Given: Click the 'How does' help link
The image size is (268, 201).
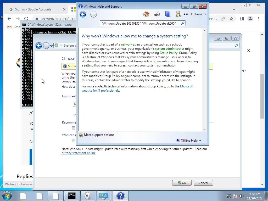Looking at the screenshot, I should click(x=68, y=87).
